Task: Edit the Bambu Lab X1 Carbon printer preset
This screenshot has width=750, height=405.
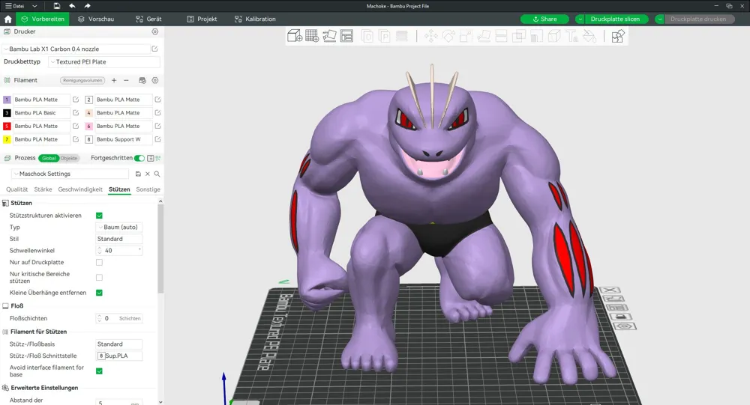Action: pos(155,49)
